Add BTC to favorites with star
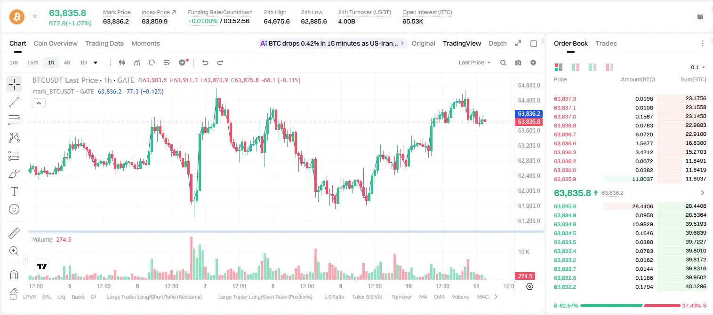This screenshot has width=713, height=315. [x=35, y=16]
